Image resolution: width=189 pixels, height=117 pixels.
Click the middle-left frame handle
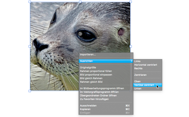(x=30, y=46)
